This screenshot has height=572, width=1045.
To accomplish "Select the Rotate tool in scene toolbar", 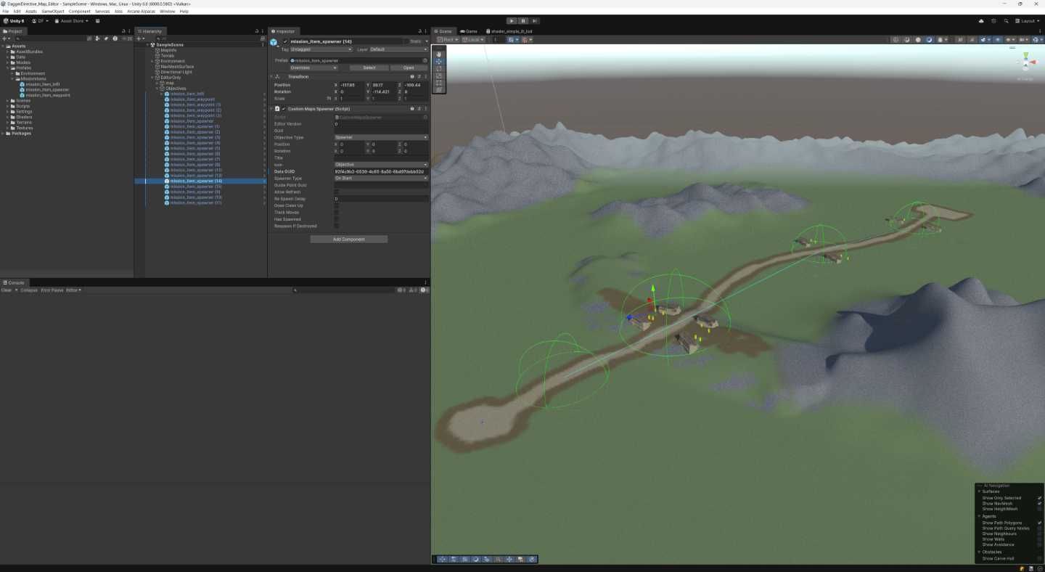I will click(439, 69).
